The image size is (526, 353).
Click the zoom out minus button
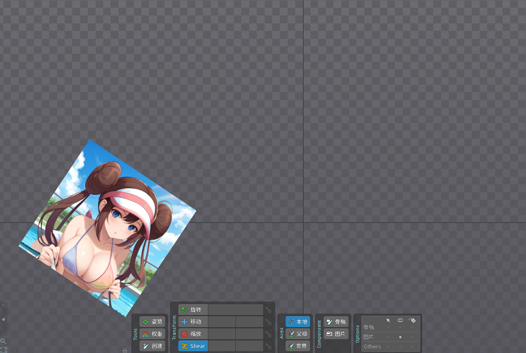tap(3, 334)
